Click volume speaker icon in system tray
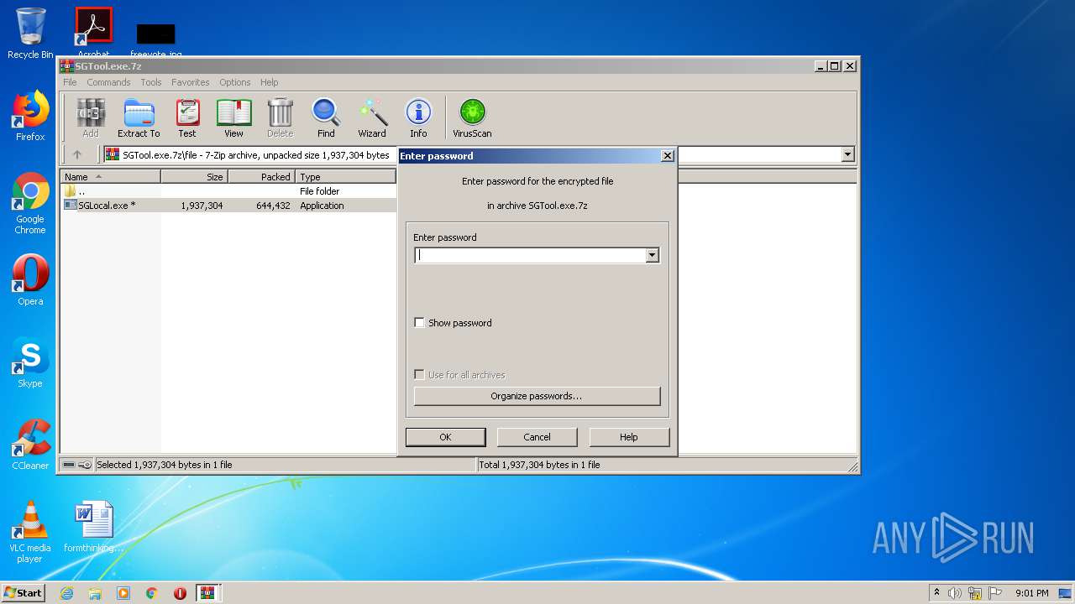Viewport: 1075px width, 604px height. point(955,593)
